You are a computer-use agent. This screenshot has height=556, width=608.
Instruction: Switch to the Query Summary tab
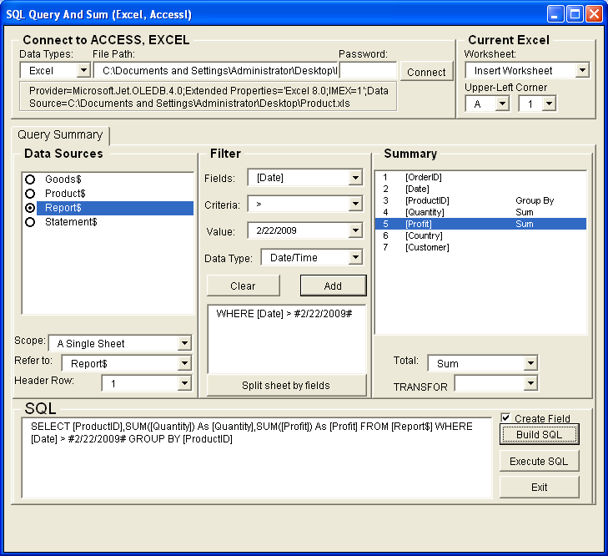(x=60, y=135)
